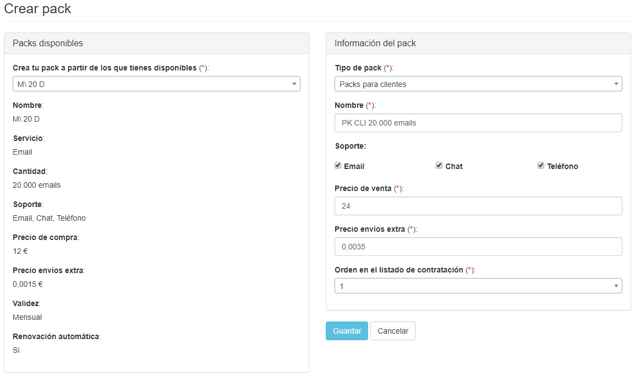
Task: Open the available packs dropdown showing M\ 20 D
Action: (156, 84)
